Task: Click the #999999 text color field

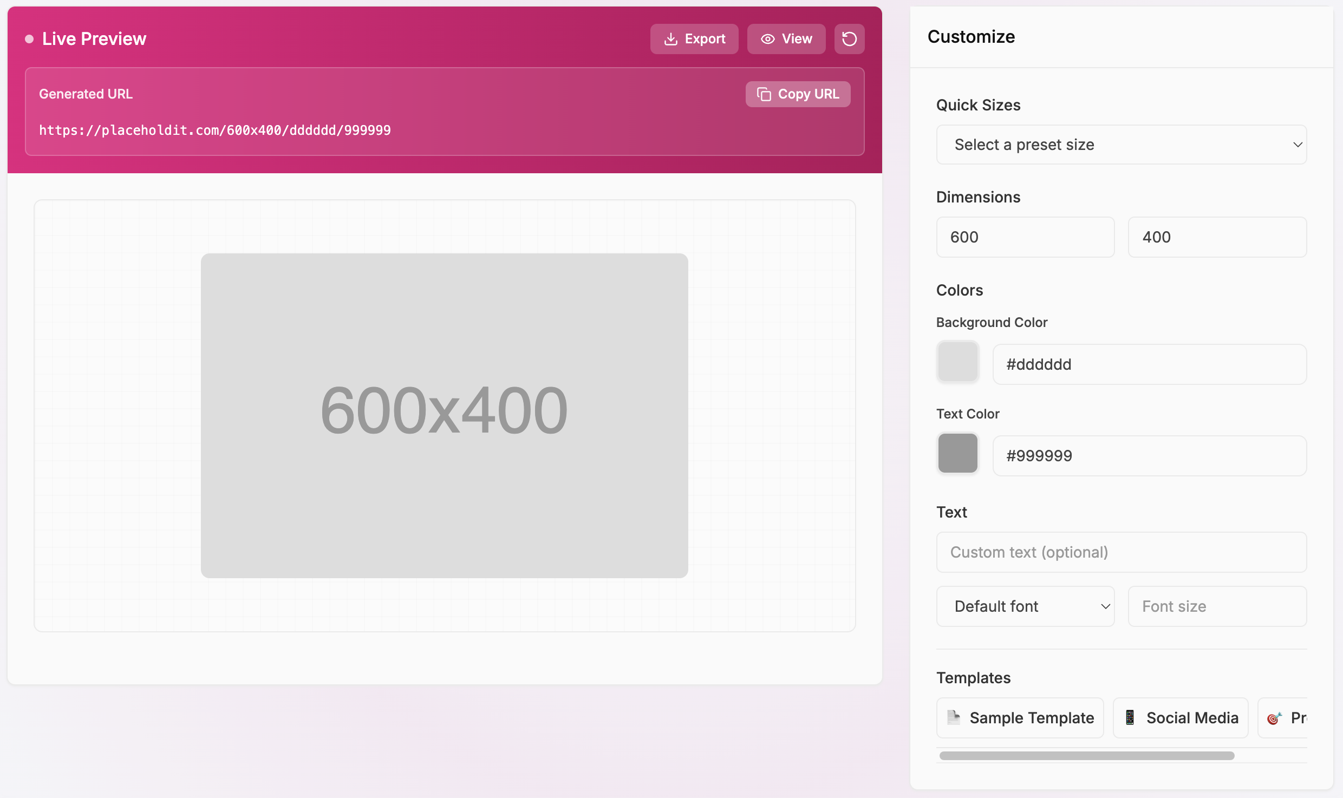Action: coord(1150,456)
